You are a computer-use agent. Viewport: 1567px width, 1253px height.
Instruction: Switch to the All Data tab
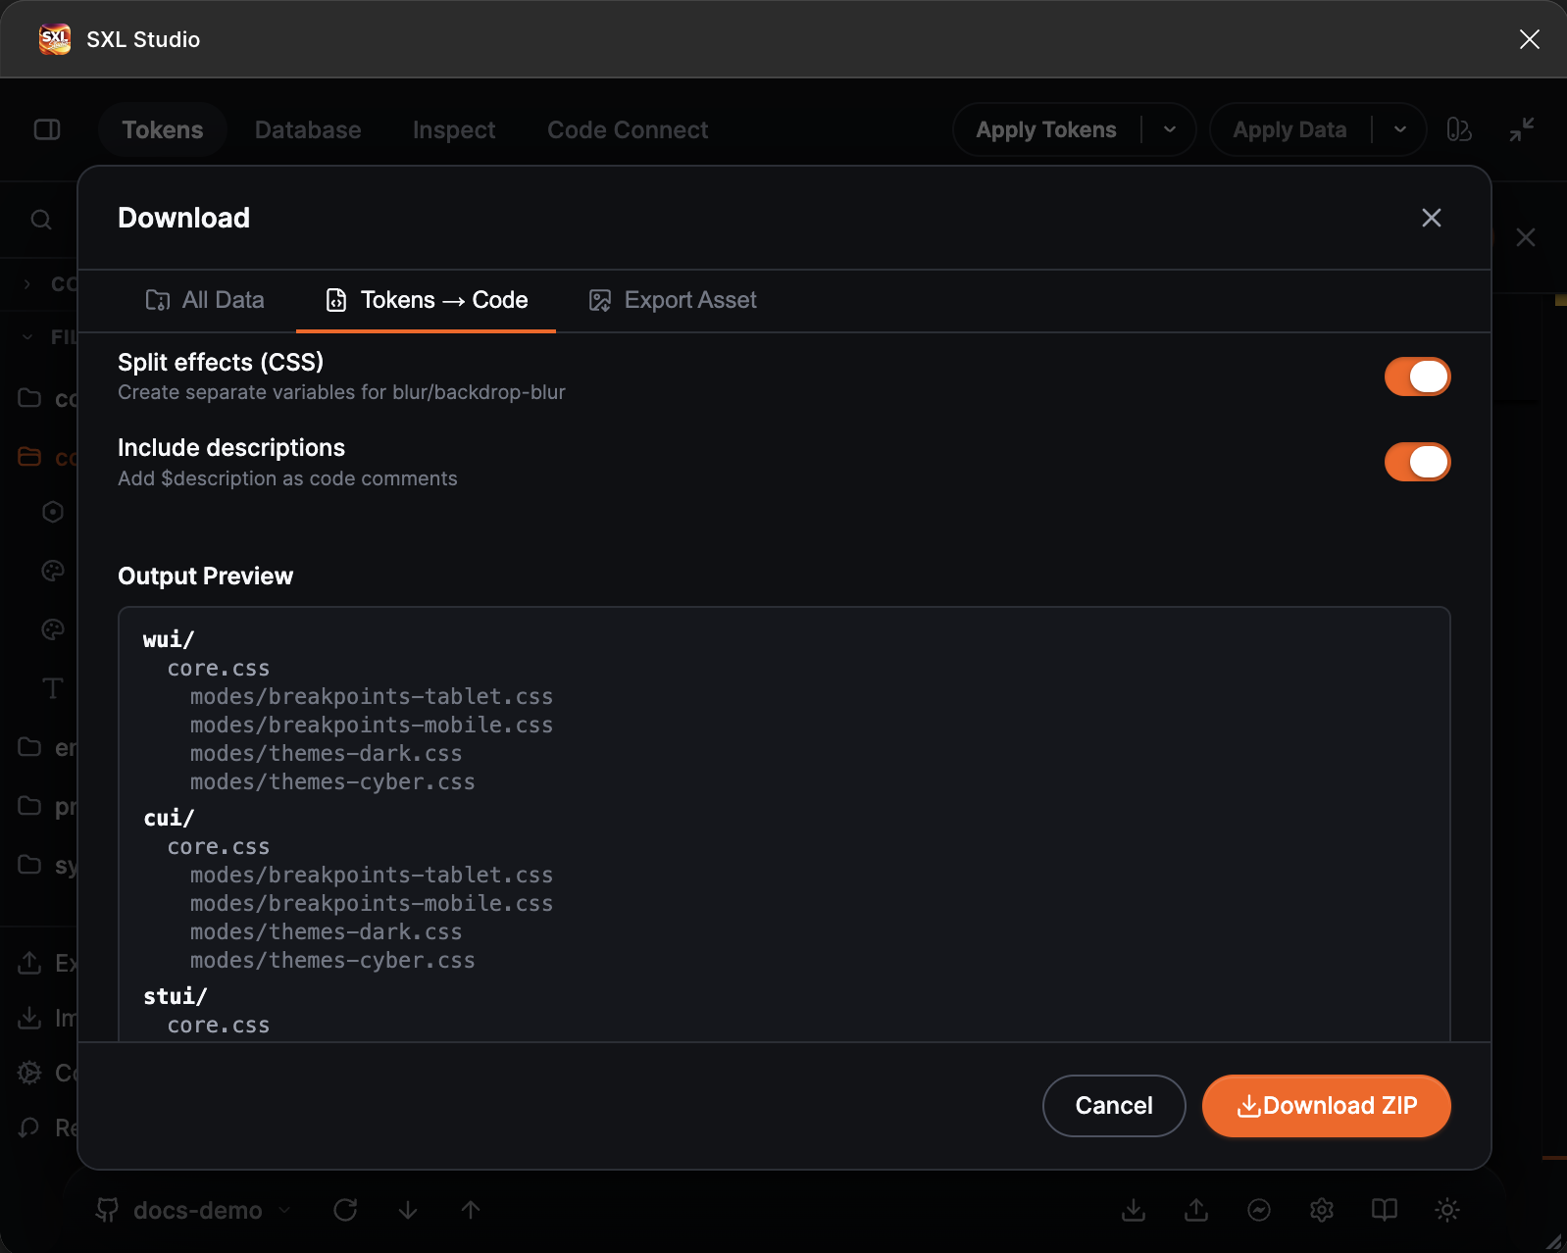pos(205,300)
